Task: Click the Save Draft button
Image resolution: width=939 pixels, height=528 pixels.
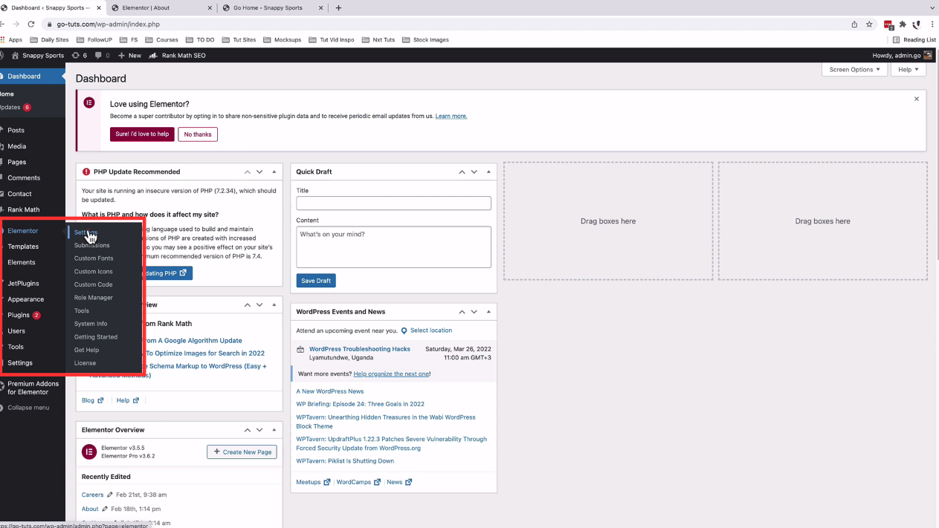Action: tap(316, 281)
